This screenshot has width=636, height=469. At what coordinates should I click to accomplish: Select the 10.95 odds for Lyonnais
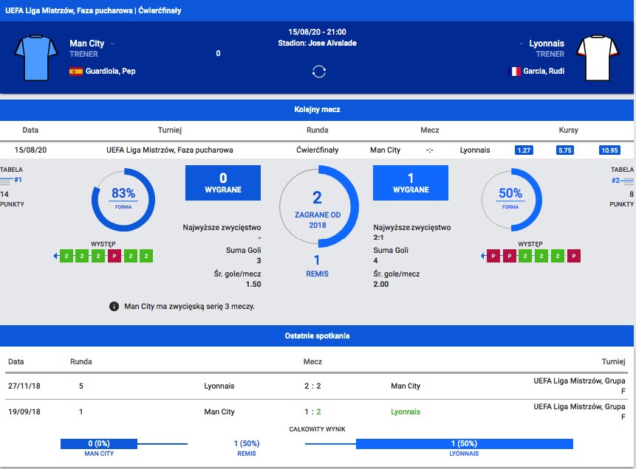point(609,150)
